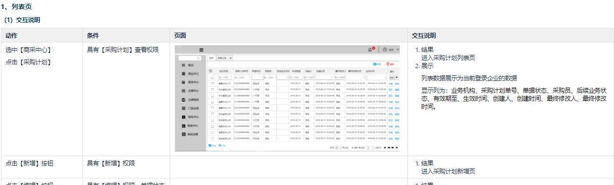Screen dimensions: 614x185
Task: Click the red 删除 button above table
Action: point(390,64)
